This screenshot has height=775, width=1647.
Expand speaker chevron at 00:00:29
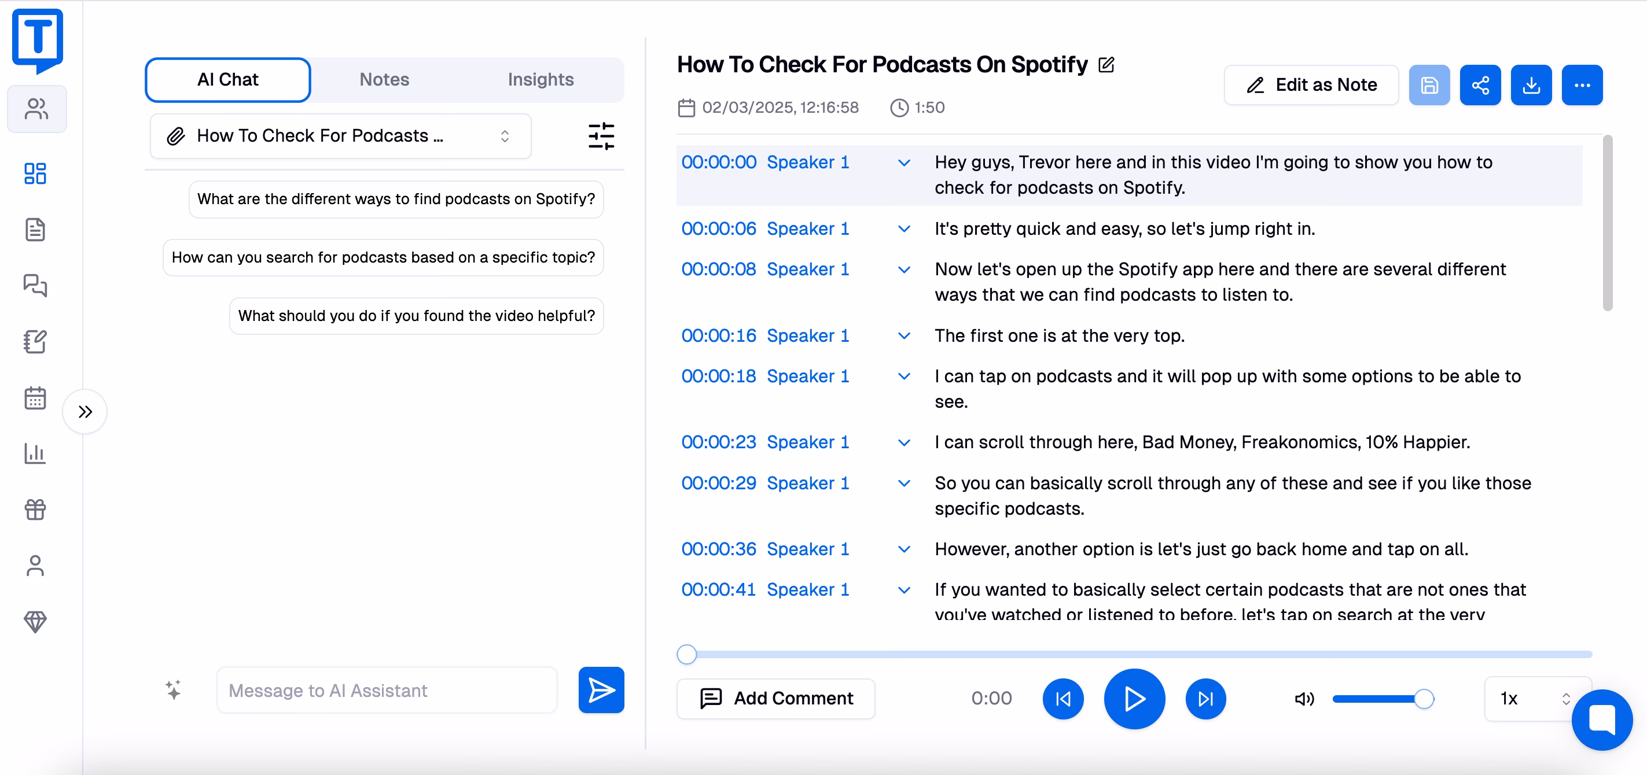pos(904,484)
